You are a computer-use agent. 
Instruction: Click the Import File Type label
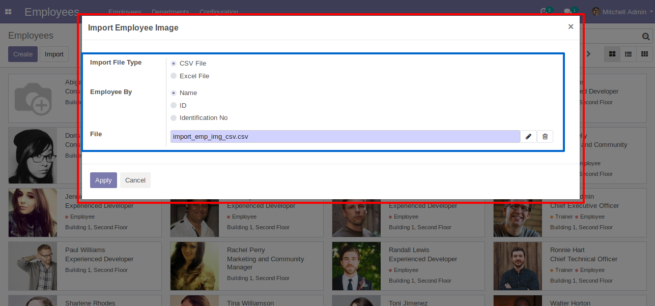[116, 63]
